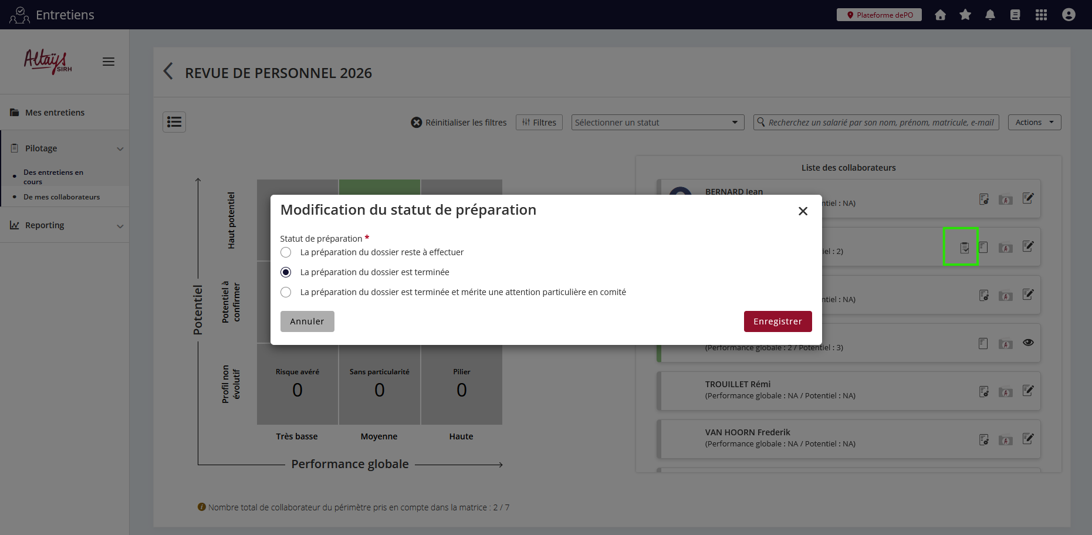Open the Actions dropdown
This screenshot has height=535, width=1092.
pos(1034,122)
